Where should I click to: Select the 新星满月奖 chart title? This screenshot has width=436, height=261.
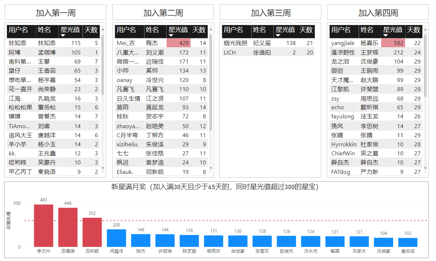(x=215, y=187)
